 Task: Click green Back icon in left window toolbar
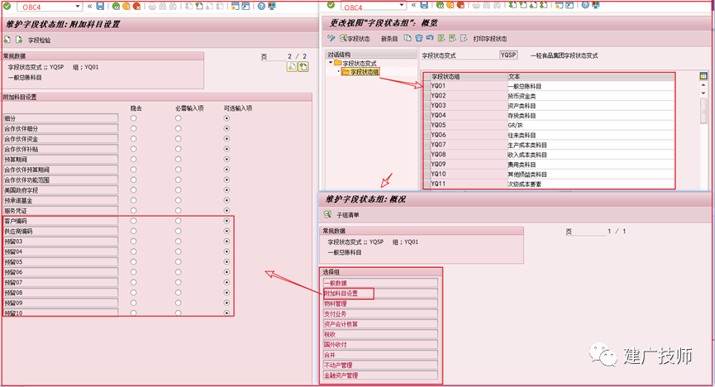(117, 6)
